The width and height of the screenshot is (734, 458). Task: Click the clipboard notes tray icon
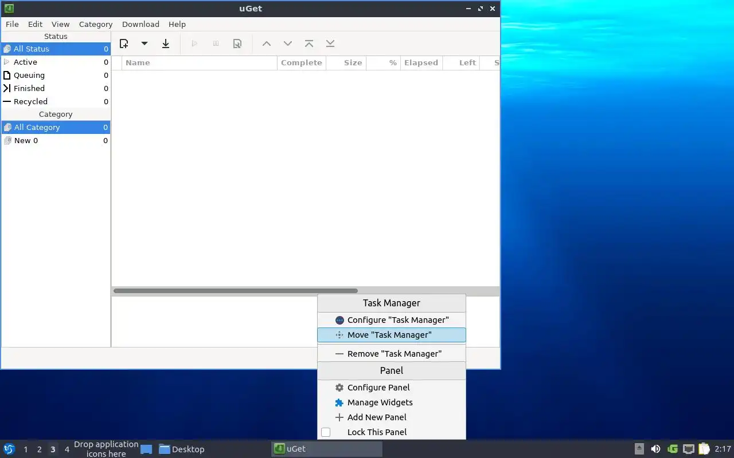[704, 449]
